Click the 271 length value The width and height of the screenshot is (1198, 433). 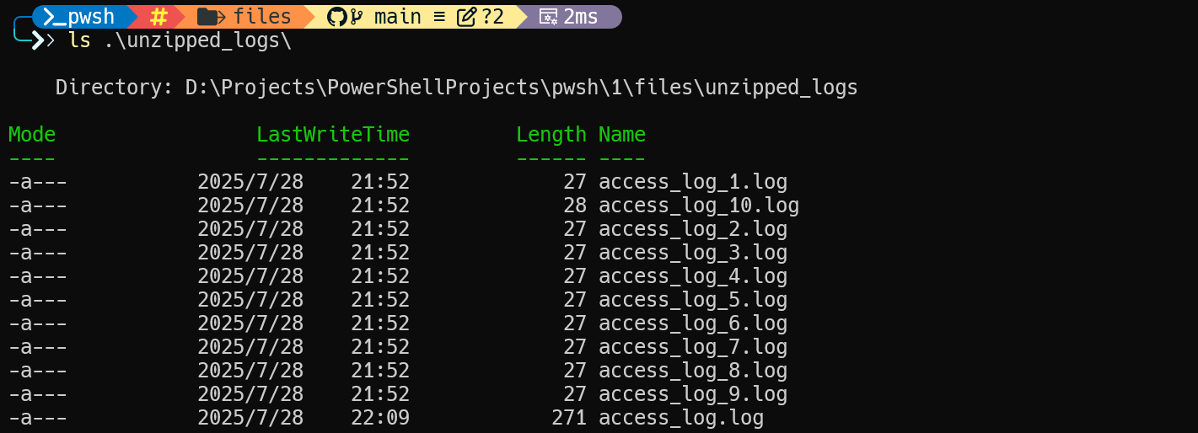pos(569,418)
